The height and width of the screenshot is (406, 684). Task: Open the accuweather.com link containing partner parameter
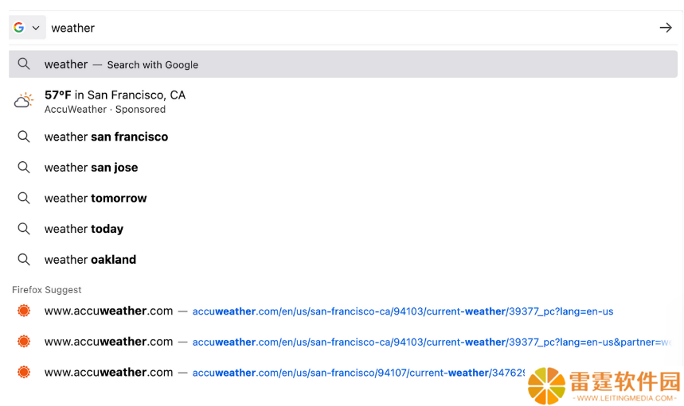(432, 342)
